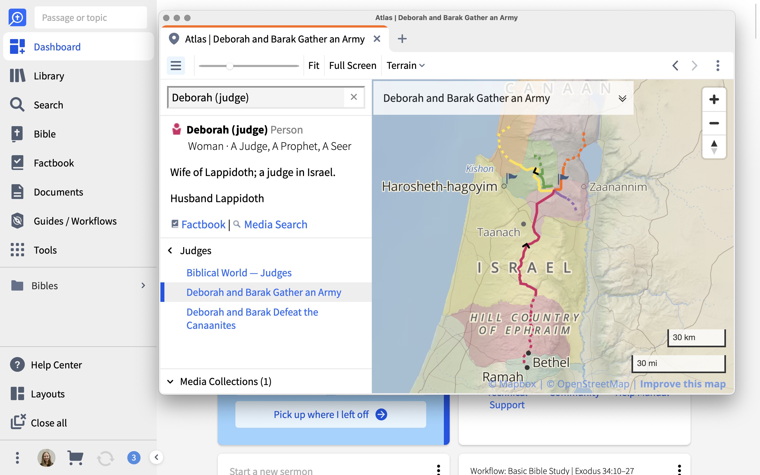This screenshot has height=475, width=760.
Task: Click the Pick up where I left off button
Action: point(330,414)
